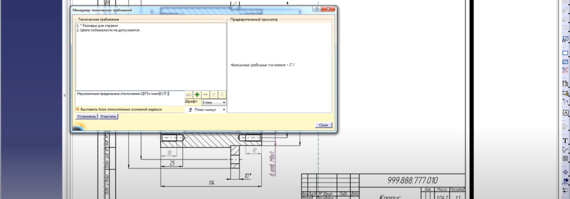Click the "Close" button in dialog
The height and width of the screenshot is (199, 570).
pyautogui.click(x=323, y=125)
